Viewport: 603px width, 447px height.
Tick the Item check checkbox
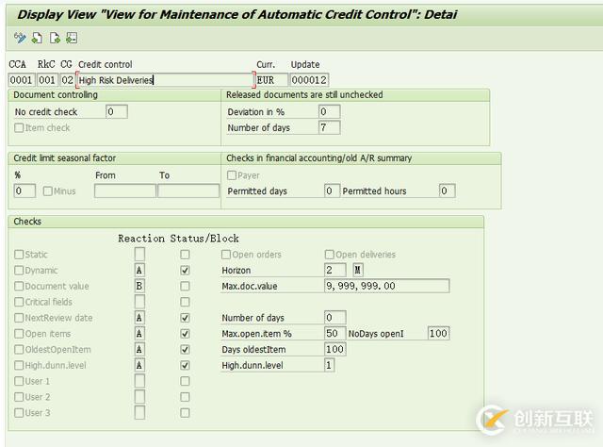(19, 127)
